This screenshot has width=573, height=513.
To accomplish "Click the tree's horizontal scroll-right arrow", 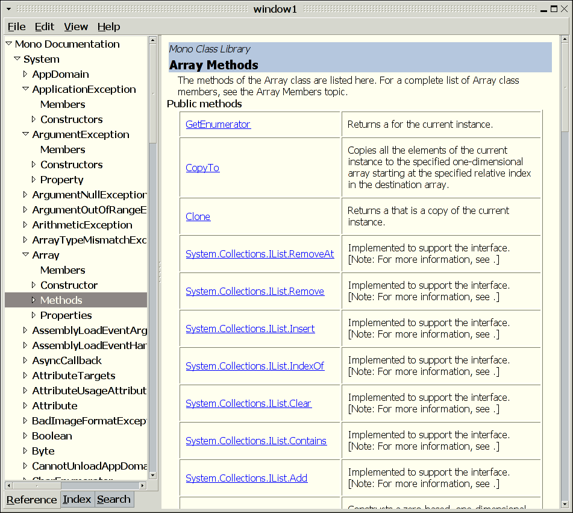I will coord(143,485).
